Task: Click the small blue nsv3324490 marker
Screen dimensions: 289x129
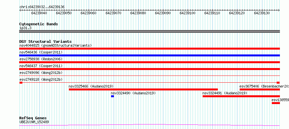Action: coord(112,96)
